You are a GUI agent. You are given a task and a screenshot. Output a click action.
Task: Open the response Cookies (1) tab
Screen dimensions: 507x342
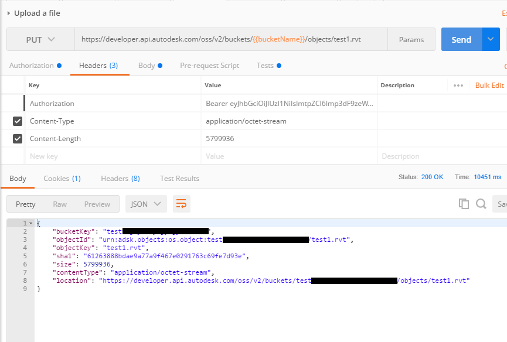[62, 179]
